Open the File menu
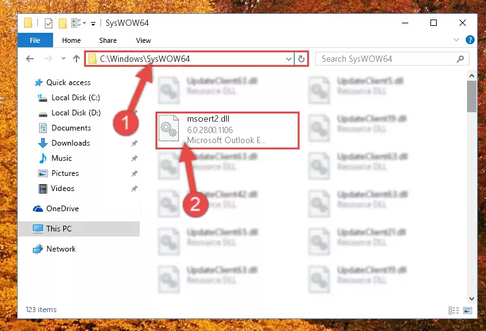This screenshot has height=331, width=486. pos(35,40)
